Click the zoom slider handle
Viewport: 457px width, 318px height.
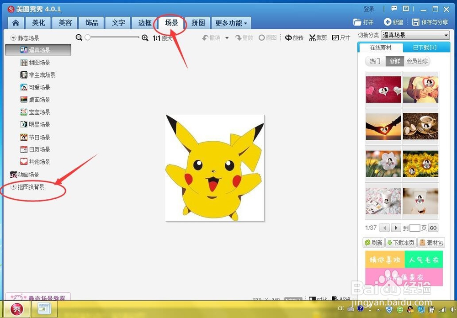pos(87,37)
